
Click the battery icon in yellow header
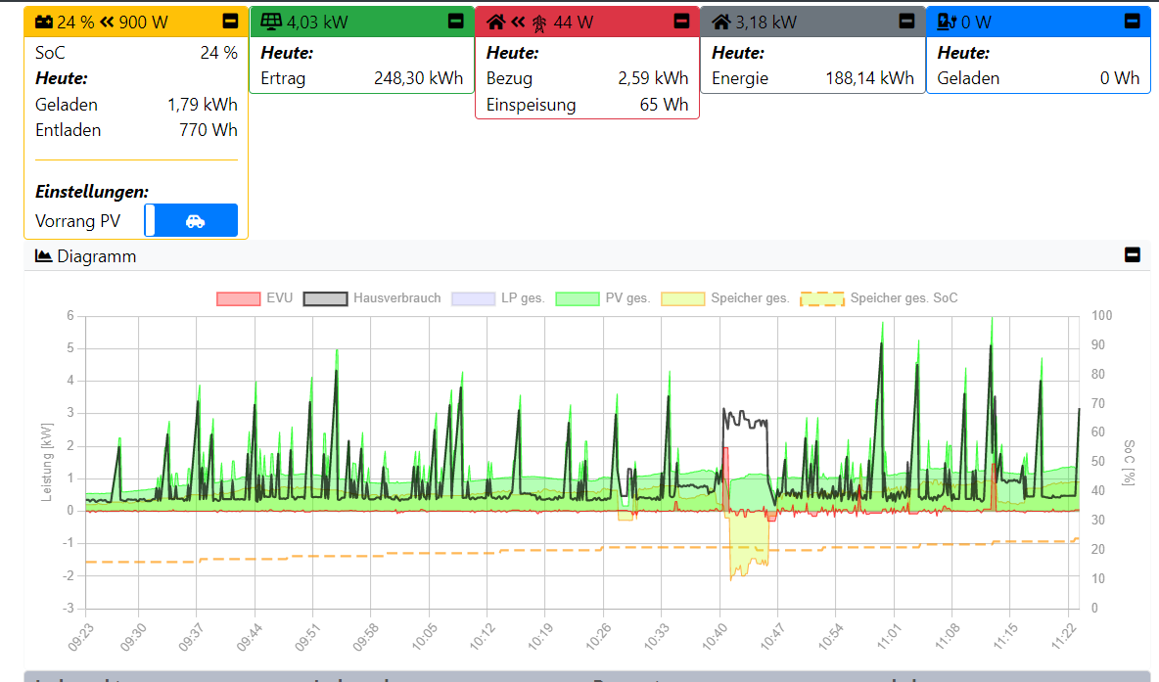tap(44, 22)
